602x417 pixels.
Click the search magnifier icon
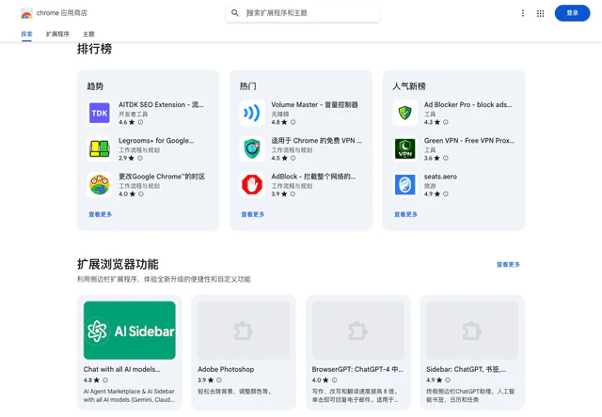235,13
